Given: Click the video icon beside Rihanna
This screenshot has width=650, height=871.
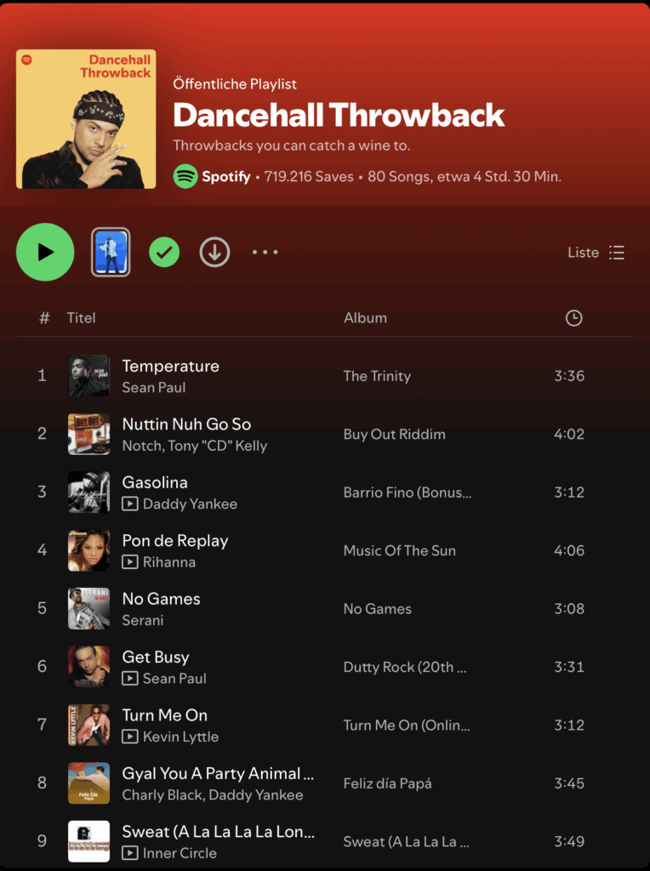Looking at the screenshot, I should click(x=130, y=562).
